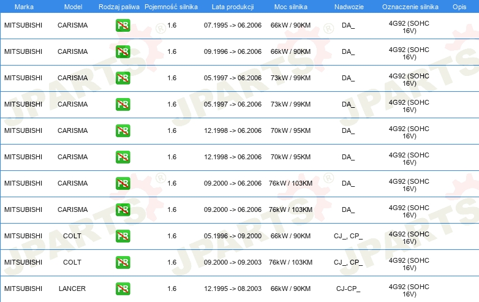
Task: Click CARISMA in the 07.1995 row
Action: coord(73,25)
